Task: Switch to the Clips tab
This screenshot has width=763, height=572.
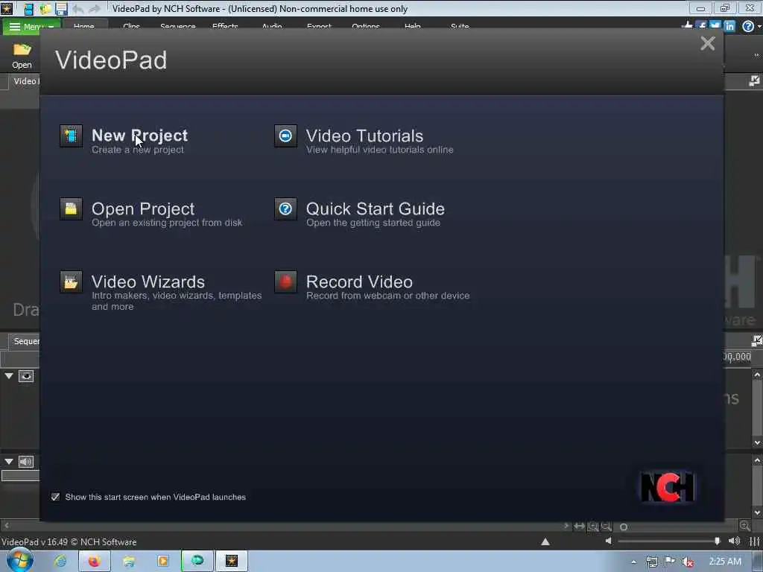Action: coord(131,26)
